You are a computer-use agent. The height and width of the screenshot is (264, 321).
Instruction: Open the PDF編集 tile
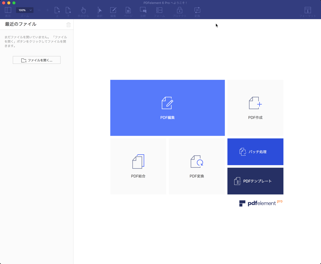(168, 108)
